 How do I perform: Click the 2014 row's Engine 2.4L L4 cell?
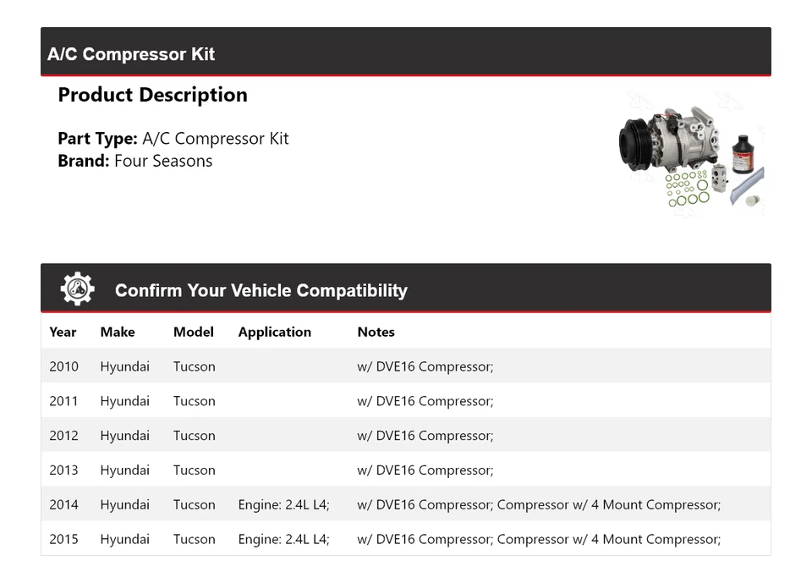click(283, 505)
